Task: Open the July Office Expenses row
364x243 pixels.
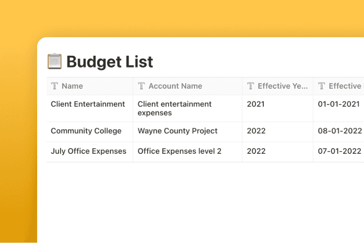Action: click(x=89, y=151)
